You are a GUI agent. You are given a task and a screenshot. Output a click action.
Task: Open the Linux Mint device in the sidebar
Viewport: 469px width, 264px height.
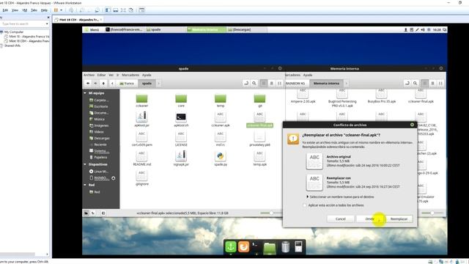(101, 172)
